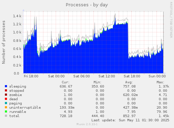The width and height of the screenshot is (174, 128).
Task: Click the 'Last update' timestamp line
Action: point(130,120)
